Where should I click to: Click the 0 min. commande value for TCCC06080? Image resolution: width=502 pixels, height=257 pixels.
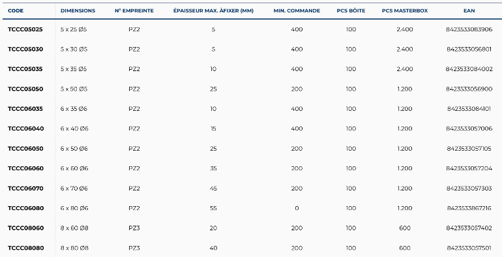(297, 208)
